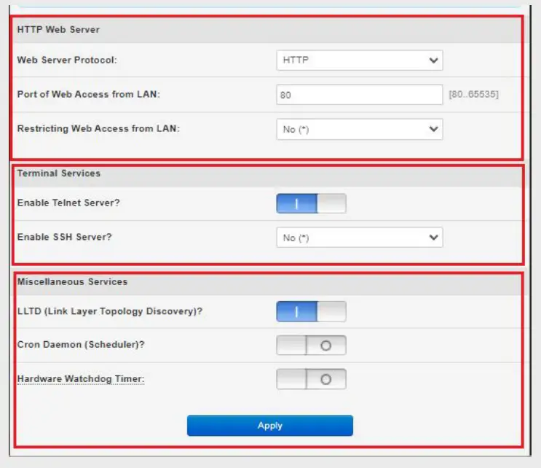This screenshot has width=541, height=468.
Task: Click the LLTD (Link Layer Topology Discovery)? label
Action: pos(110,311)
